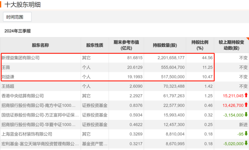This screenshot has width=249, height=150.
Task: Click green down arrow beside -5,020,000
Action: click(246, 143)
